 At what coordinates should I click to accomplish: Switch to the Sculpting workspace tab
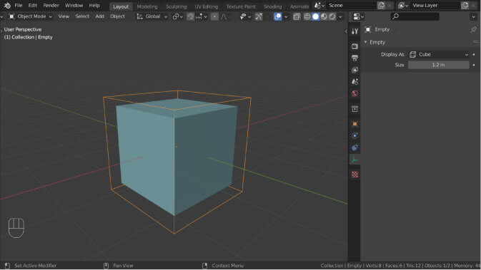(x=176, y=6)
